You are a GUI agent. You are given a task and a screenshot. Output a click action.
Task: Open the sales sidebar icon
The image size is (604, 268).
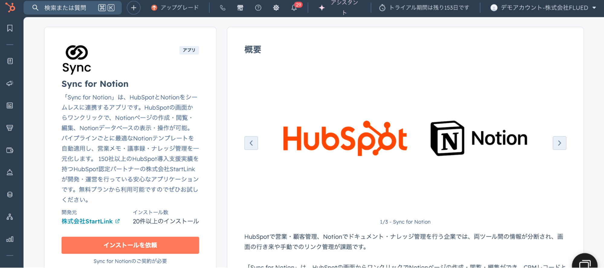click(10, 128)
